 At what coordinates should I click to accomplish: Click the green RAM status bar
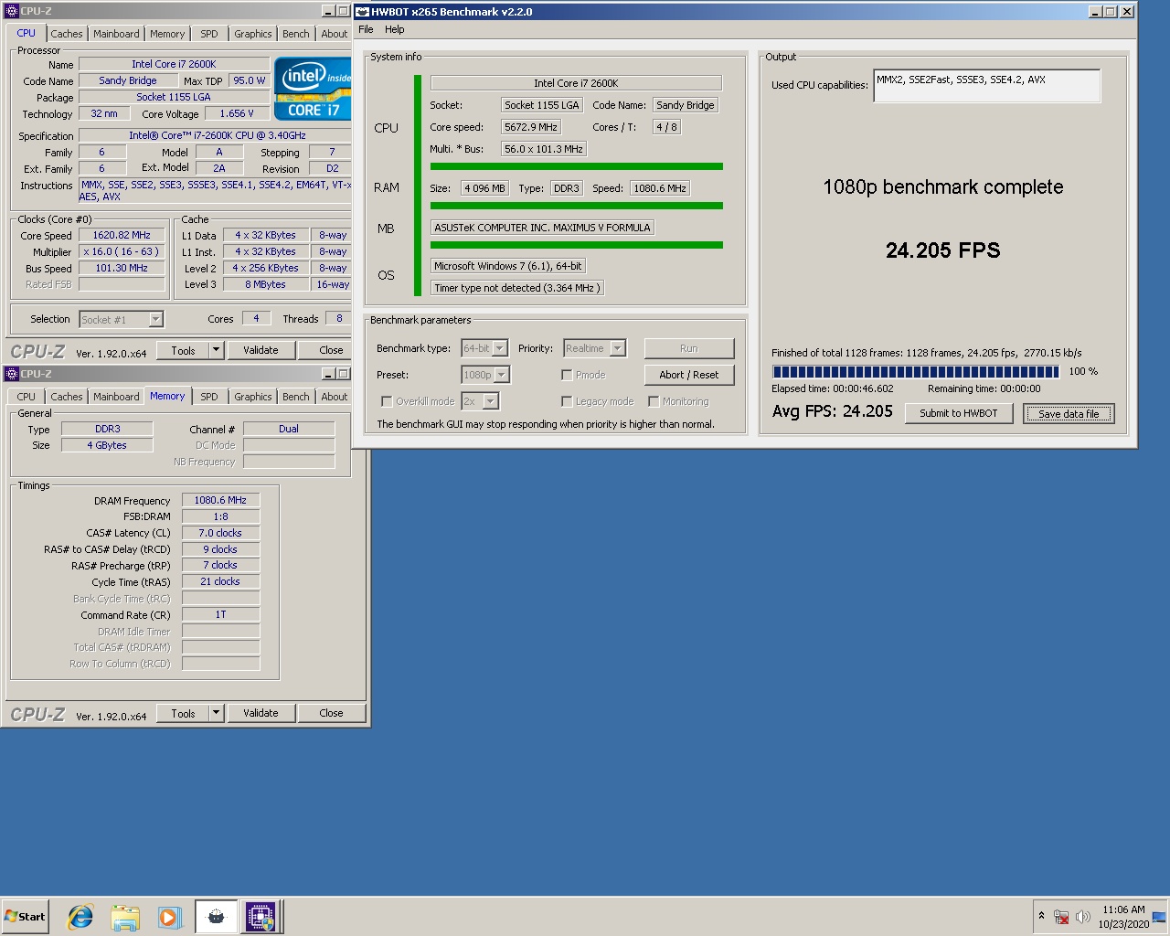(x=577, y=206)
